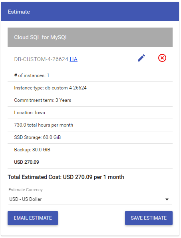Edit the DB-CUSTOM-4-26624 item with the pencil icon
The height and width of the screenshot is (238, 181).
(x=141, y=58)
